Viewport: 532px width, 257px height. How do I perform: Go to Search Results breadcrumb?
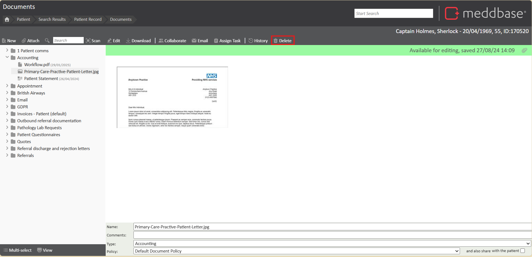point(52,19)
